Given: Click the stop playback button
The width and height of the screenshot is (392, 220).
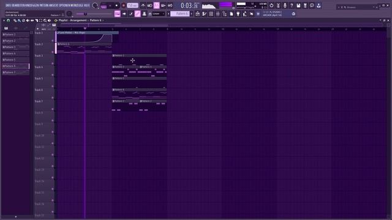Looking at the screenshot, I should pyautogui.click(x=116, y=5).
